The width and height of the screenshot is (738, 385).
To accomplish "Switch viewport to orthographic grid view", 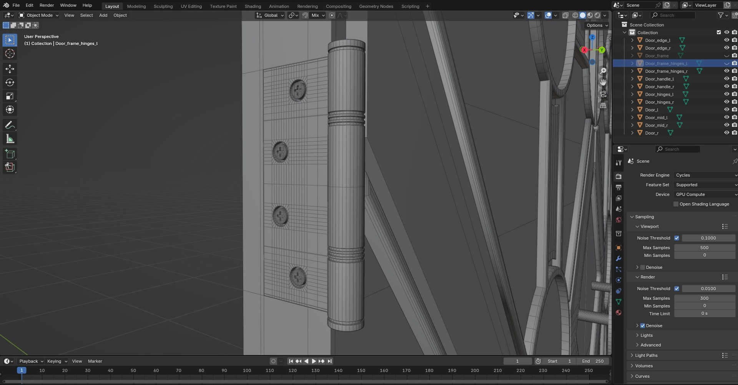I will [x=603, y=105].
